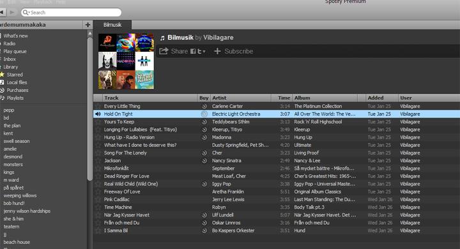The height and width of the screenshot is (249, 460).
Task: Share the playlist via Facebook icon
Action: [x=193, y=51]
